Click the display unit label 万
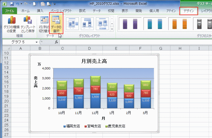The image size is (212, 138). click(39, 64)
